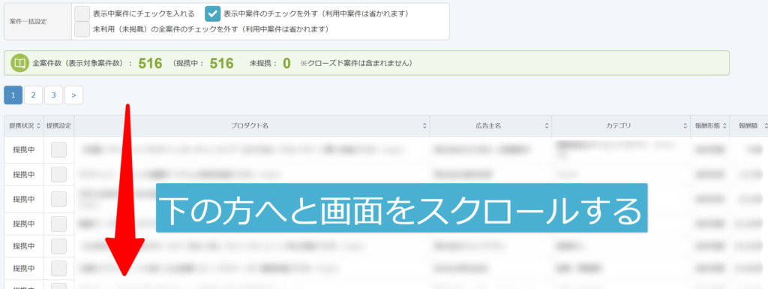Select the current page 1 button
768x289 pixels.
click(13, 95)
